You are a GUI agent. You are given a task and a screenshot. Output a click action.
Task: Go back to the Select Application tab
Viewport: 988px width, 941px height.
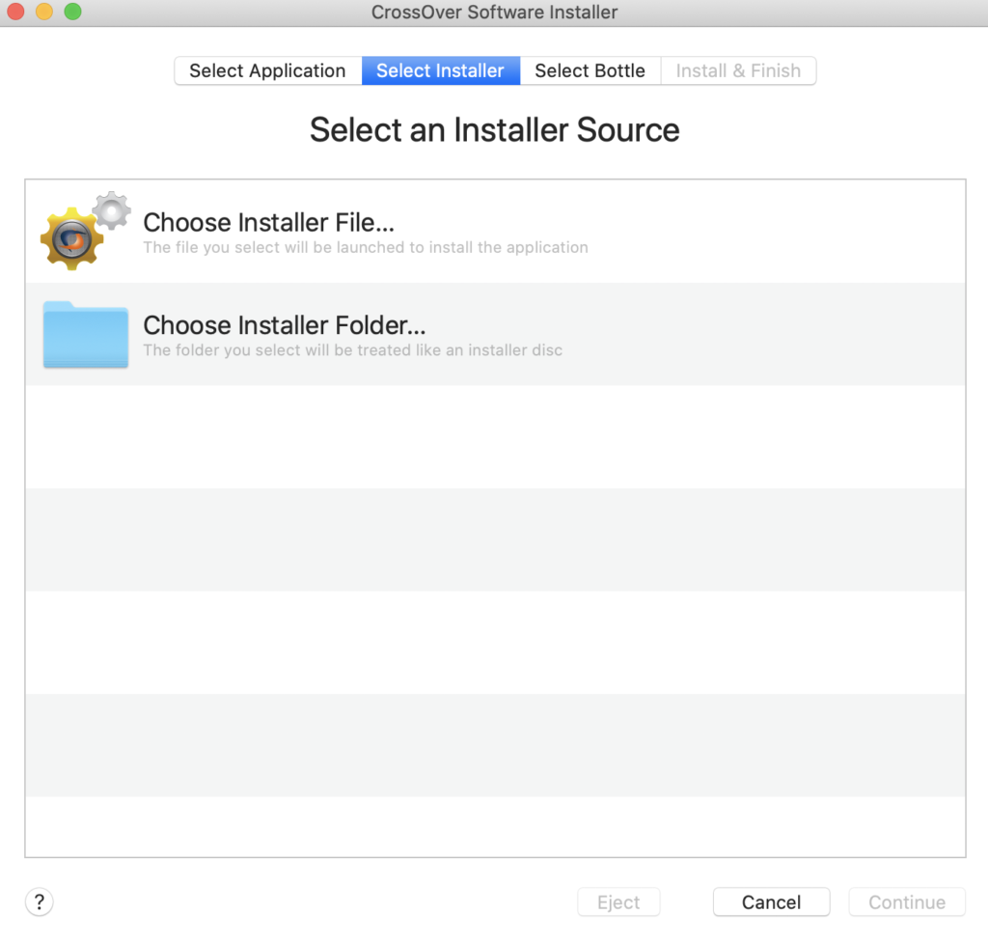tap(267, 70)
